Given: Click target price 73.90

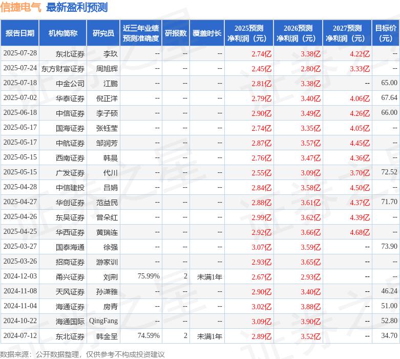Looking at the screenshot, I should pos(389,246).
